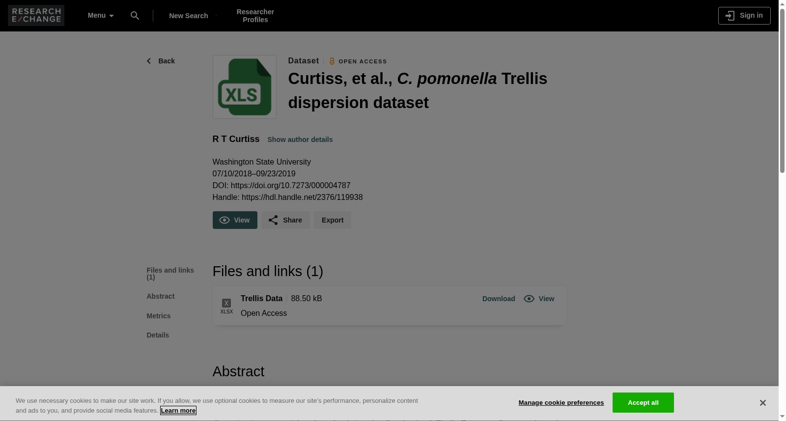Jump to Abstract section in sidebar
Image resolution: width=786 pixels, height=421 pixels.
(161, 296)
